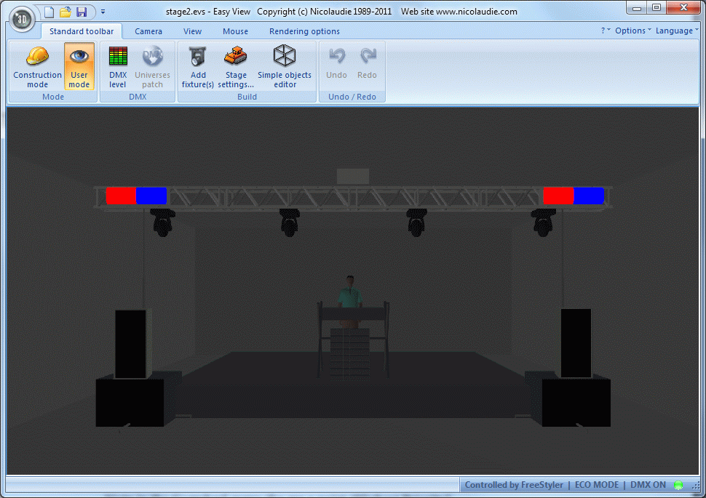Select the leftmost moving head fixture

[x=162, y=222]
